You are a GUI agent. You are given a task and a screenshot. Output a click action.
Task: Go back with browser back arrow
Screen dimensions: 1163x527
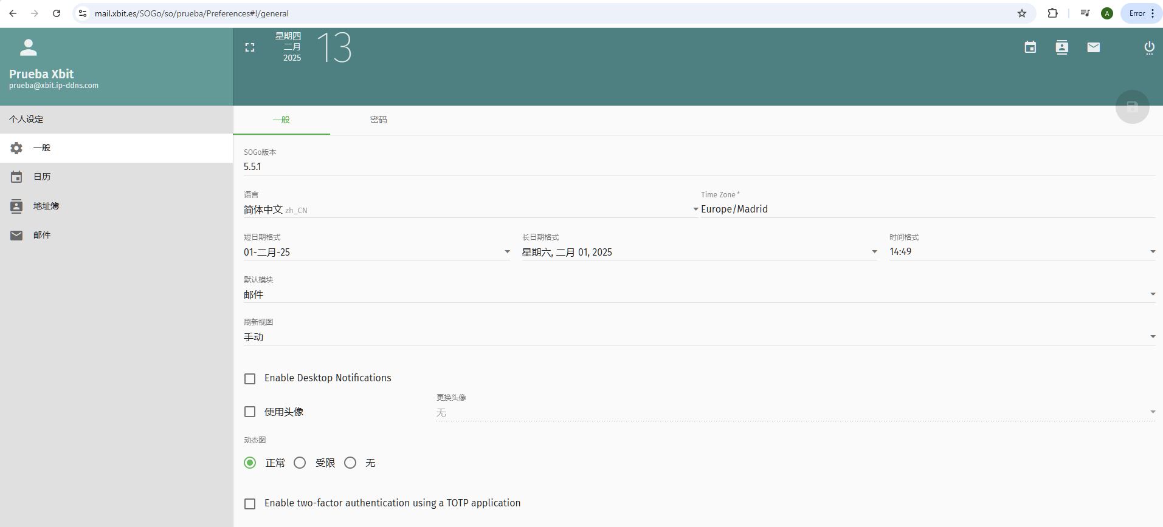13,13
